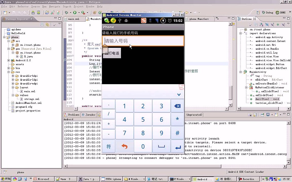
Task: Open the Android Virtual Device Manager icon
Action: point(39,13)
